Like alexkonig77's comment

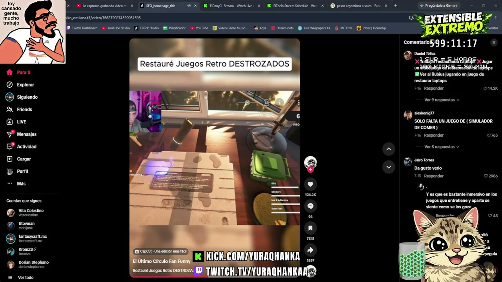coord(492,136)
